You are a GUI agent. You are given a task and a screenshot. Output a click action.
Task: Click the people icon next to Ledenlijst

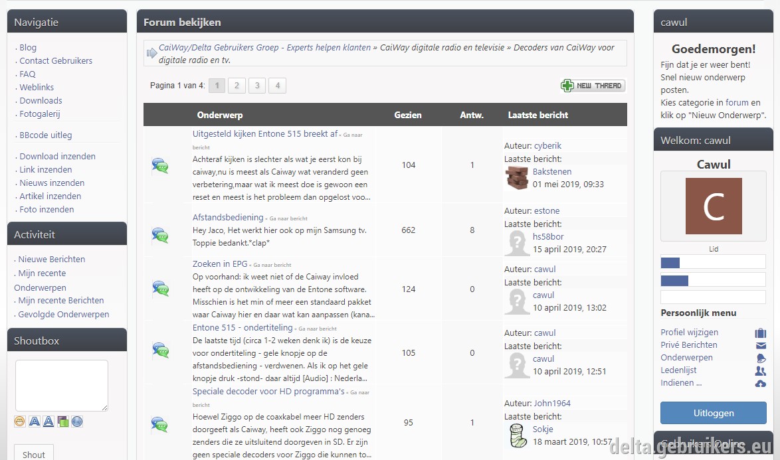(761, 370)
